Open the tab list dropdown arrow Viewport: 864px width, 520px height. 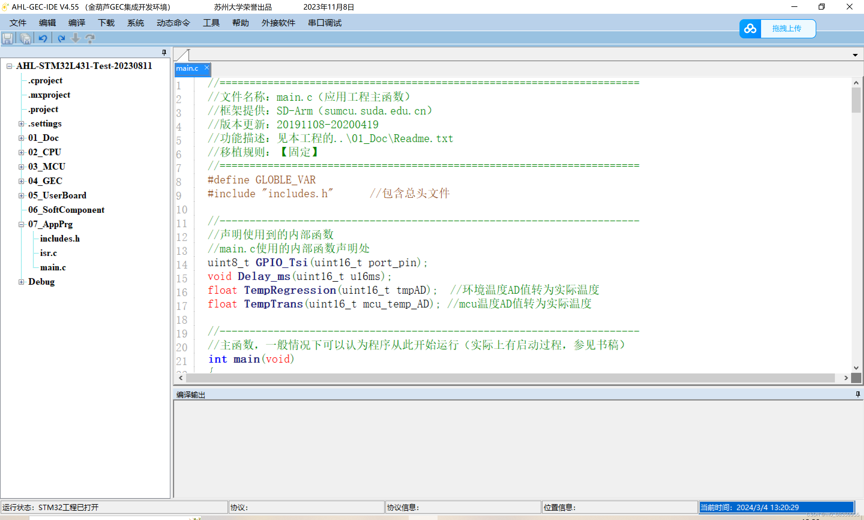855,55
